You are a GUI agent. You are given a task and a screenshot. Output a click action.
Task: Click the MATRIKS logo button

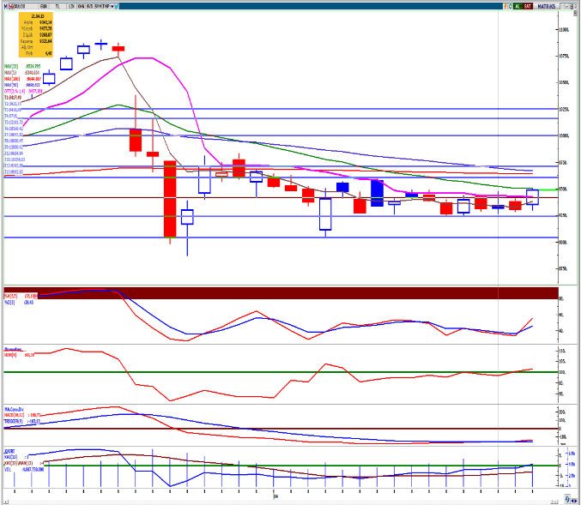tap(546, 6)
